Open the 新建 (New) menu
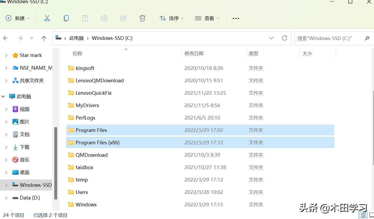 [x=17, y=18]
